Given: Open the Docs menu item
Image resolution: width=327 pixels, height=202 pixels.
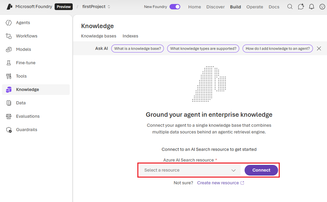Looking at the screenshot, I should [274, 6].
